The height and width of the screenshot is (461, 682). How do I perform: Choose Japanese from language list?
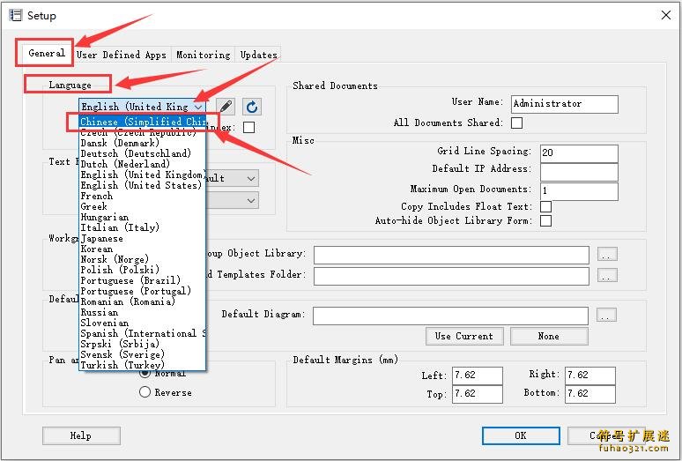click(x=142, y=238)
